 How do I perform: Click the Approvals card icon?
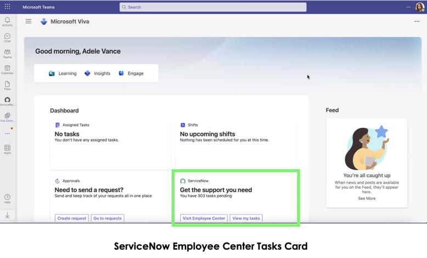click(58, 181)
